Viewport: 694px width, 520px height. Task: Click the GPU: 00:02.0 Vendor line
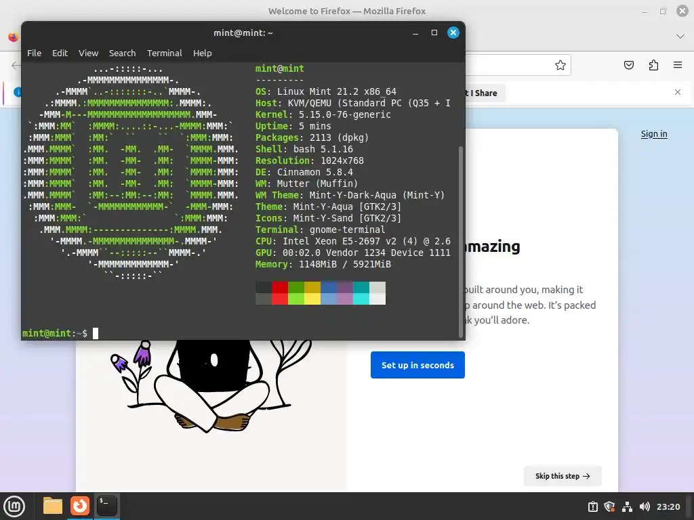(x=352, y=253)
